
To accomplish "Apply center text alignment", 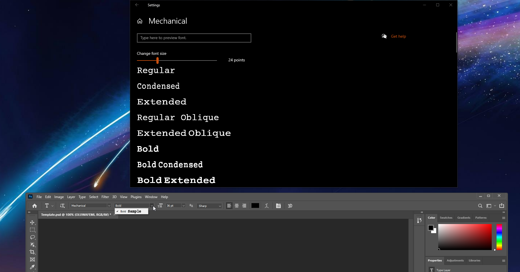I will pos(237,205).
